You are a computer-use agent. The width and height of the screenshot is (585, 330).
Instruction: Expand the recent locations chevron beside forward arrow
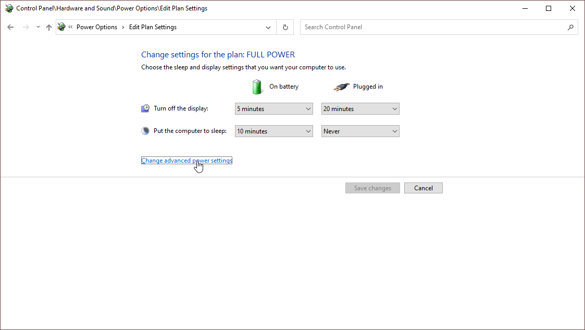click(38, 27)
